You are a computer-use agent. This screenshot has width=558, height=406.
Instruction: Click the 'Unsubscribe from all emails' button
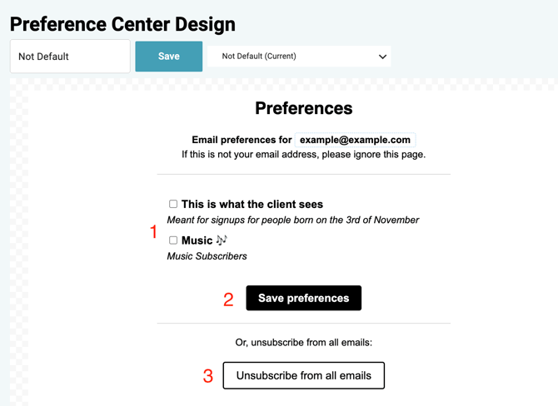303,375
